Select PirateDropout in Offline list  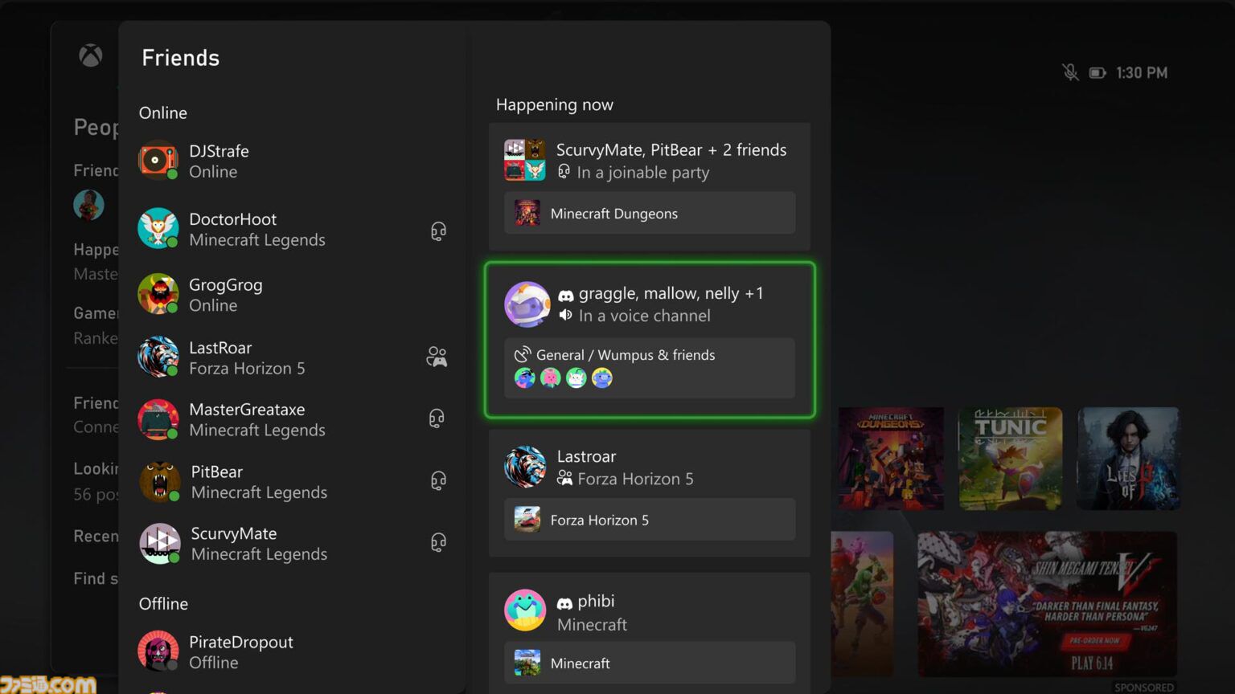coord(294,651)
